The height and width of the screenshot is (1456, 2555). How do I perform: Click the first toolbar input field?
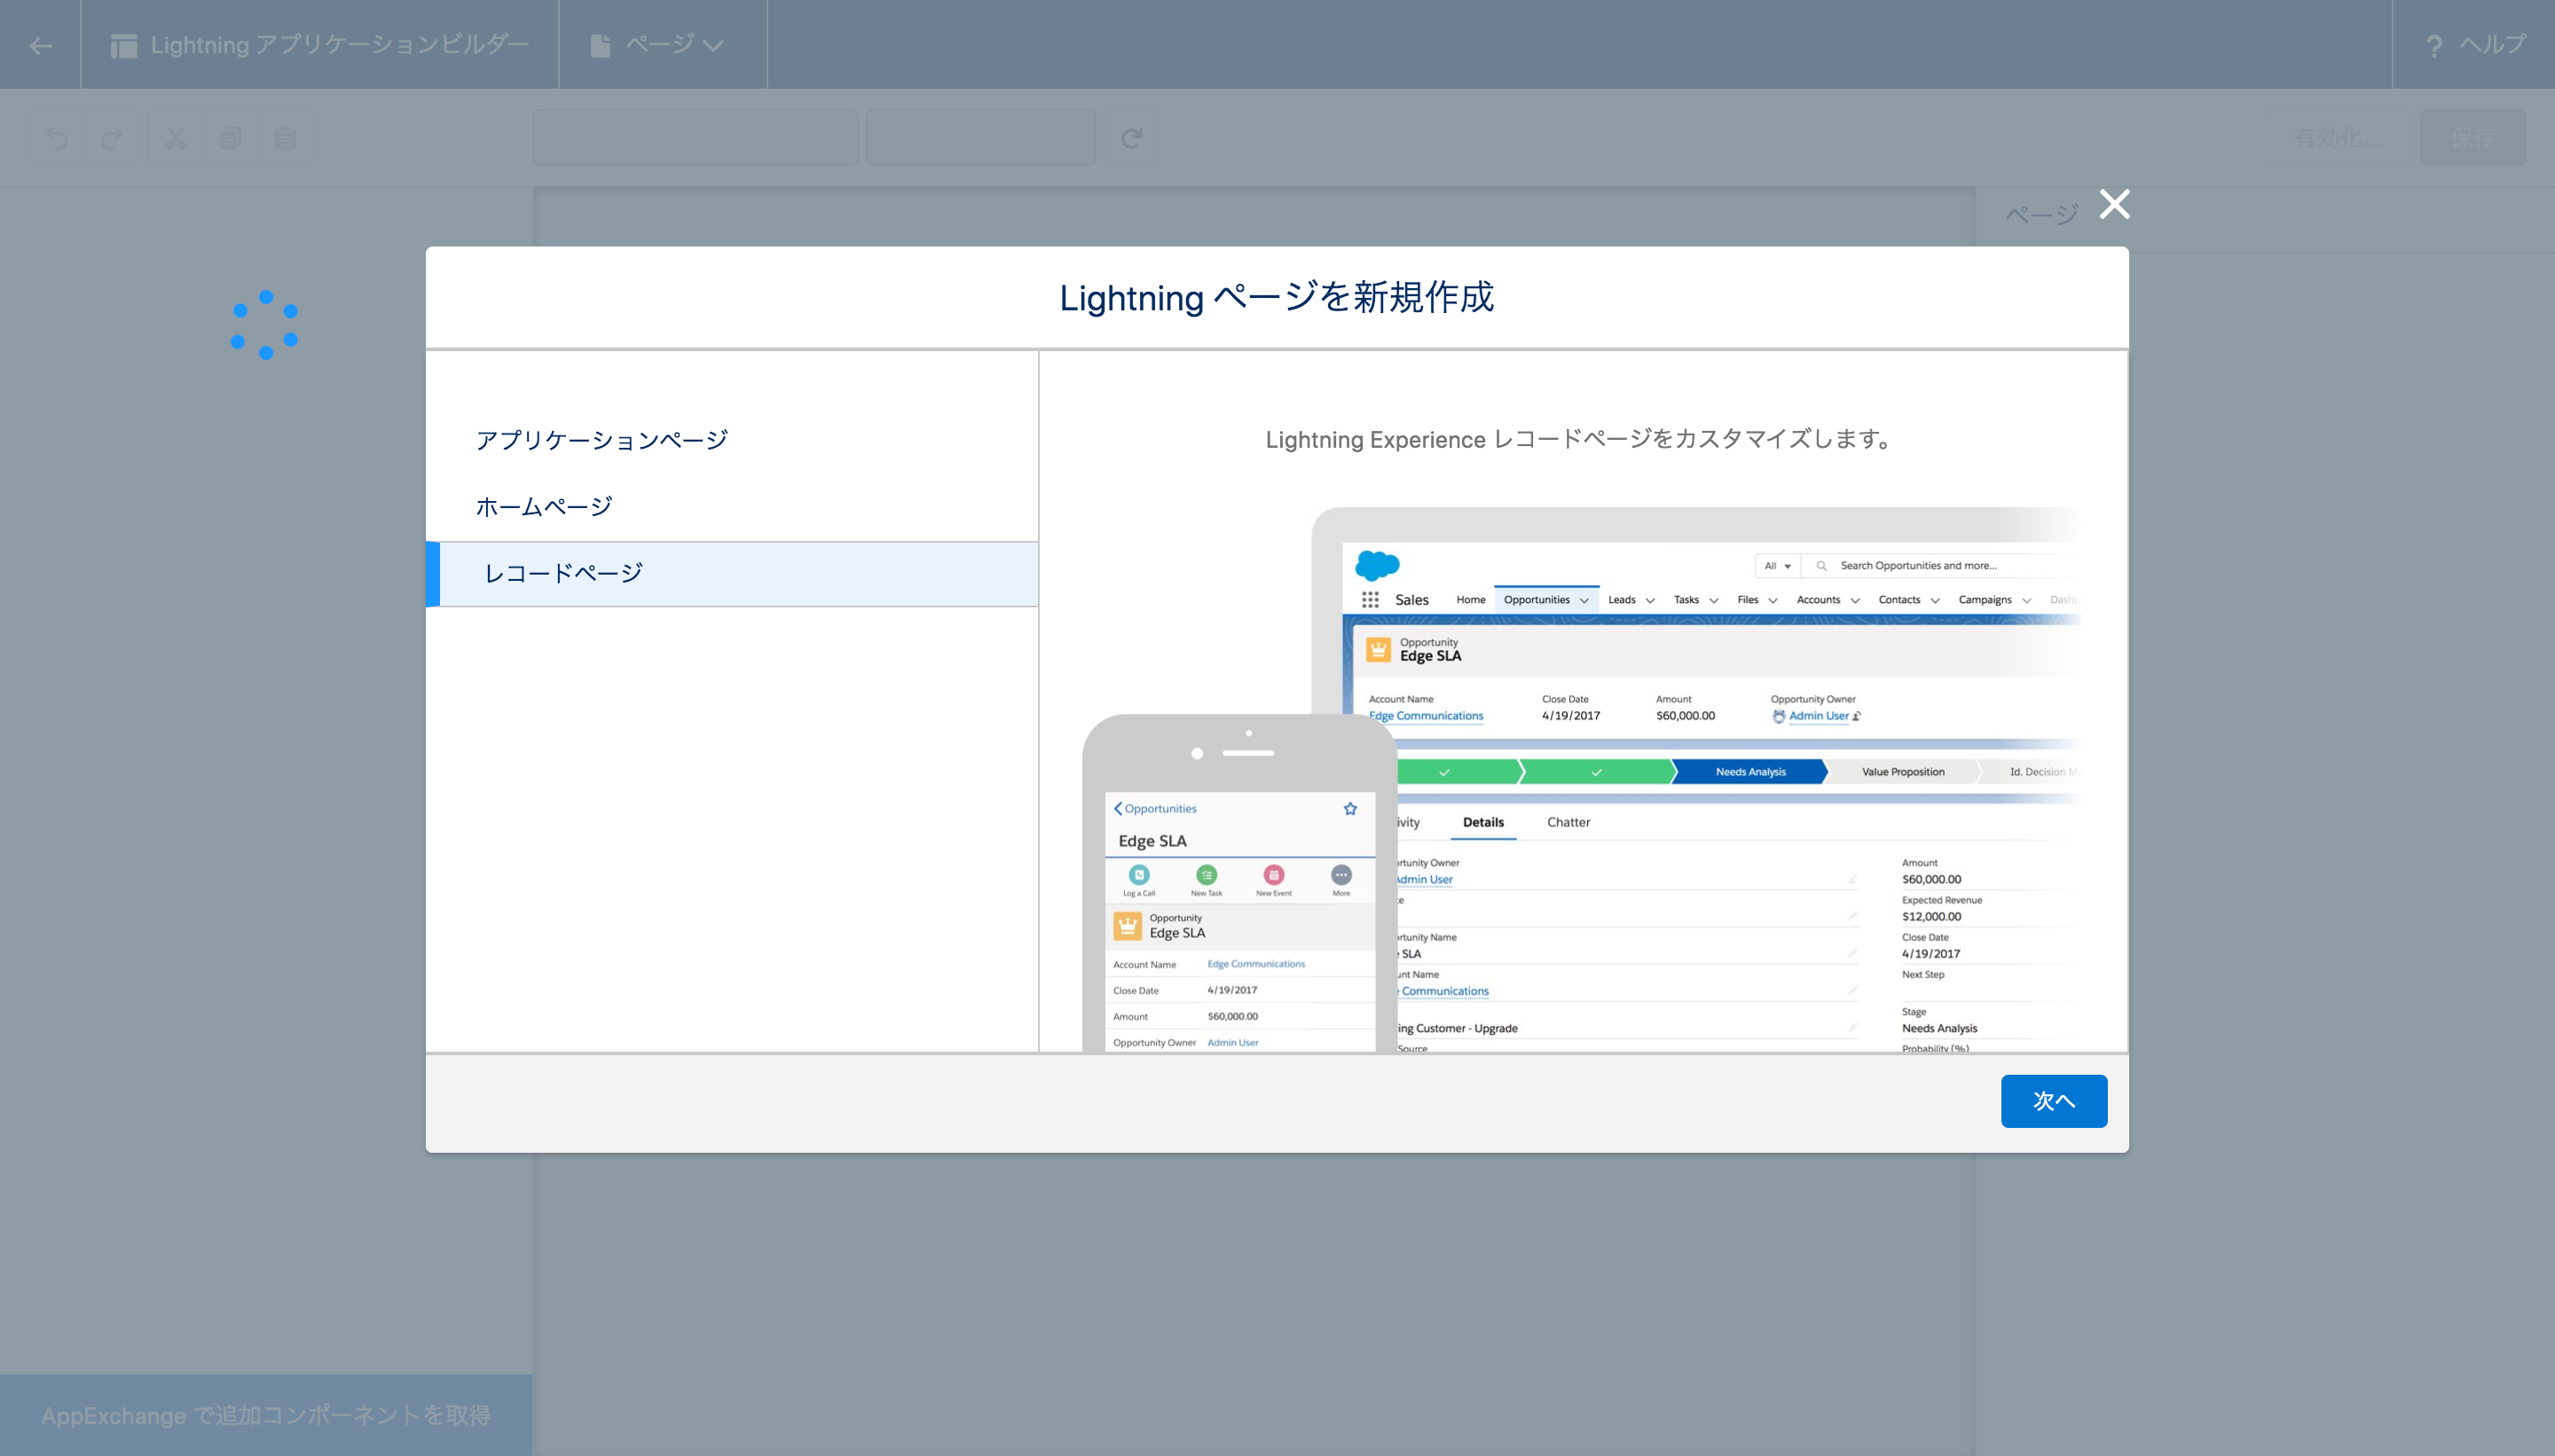click(696, 138)
